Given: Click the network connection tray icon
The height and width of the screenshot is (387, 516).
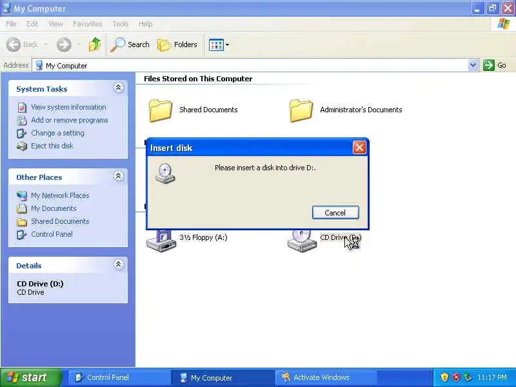Looking at the screenshot, I should pos(468,377).
